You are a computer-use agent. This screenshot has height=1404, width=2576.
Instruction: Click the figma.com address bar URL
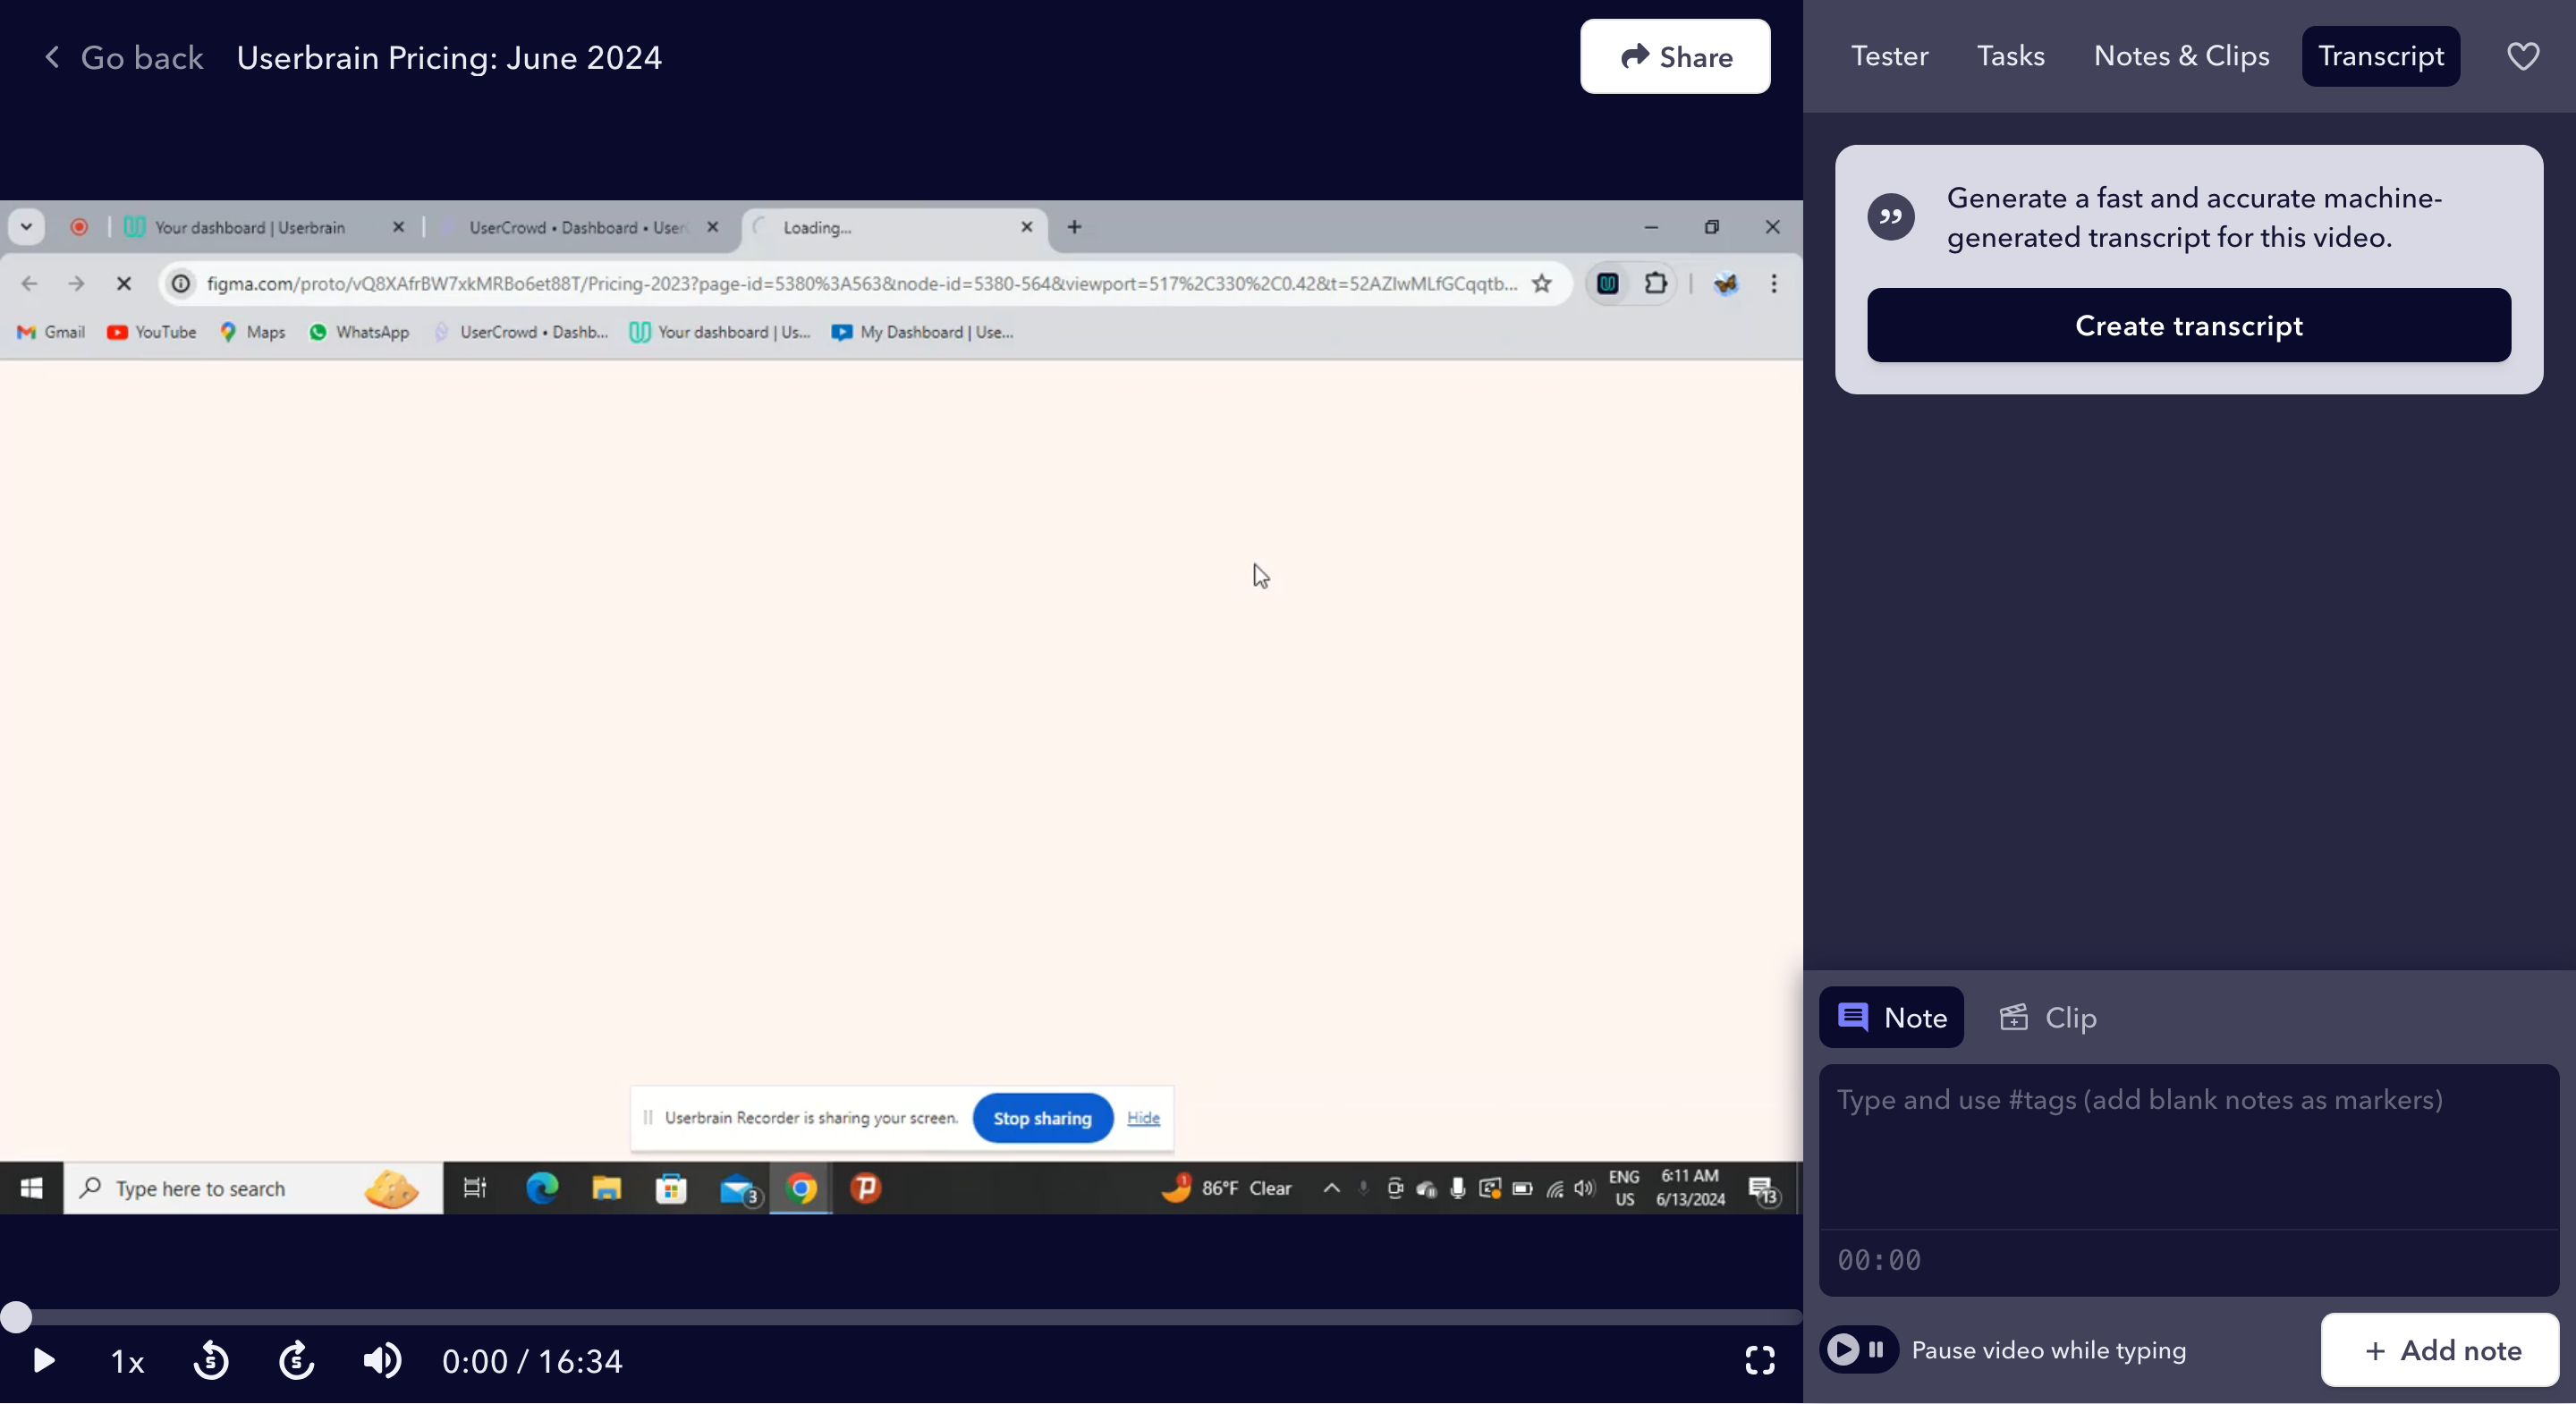[862, 284]
